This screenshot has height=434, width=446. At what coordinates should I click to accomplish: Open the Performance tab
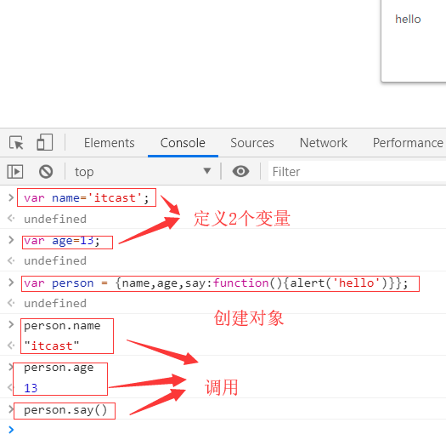(x=408, y=143)
